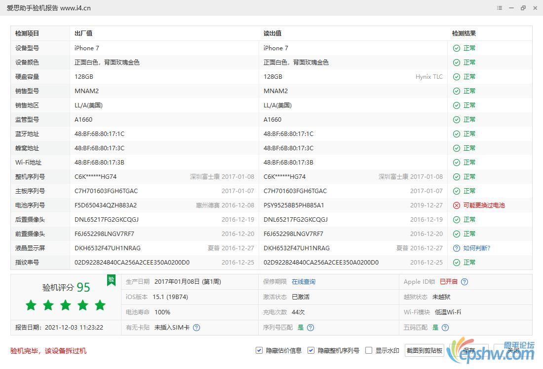The image size is (543, 369).
Task: Click the green check icon for 指纹串号
Action: click(457, 263)
